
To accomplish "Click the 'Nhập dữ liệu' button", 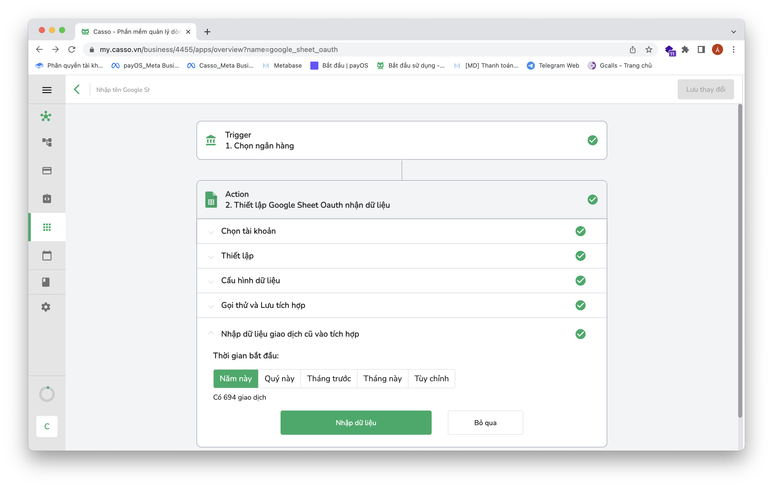I will (356, 422).
